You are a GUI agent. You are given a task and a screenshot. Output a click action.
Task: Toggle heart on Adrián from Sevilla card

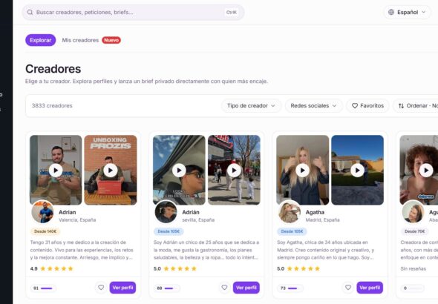click(x=224, y=287)
